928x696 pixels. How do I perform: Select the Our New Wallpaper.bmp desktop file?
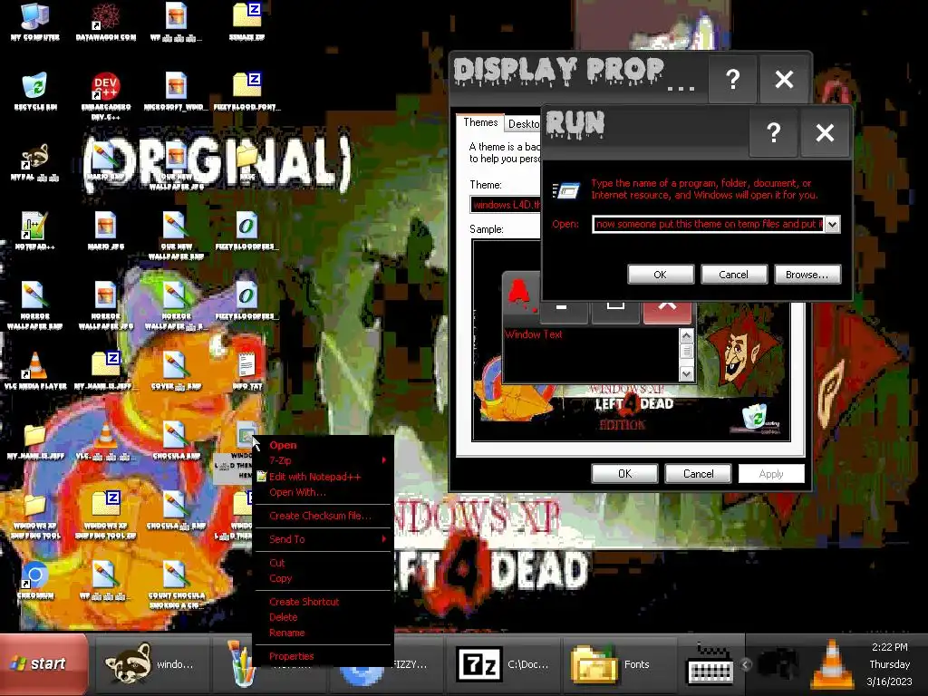[x=176, y=236]
